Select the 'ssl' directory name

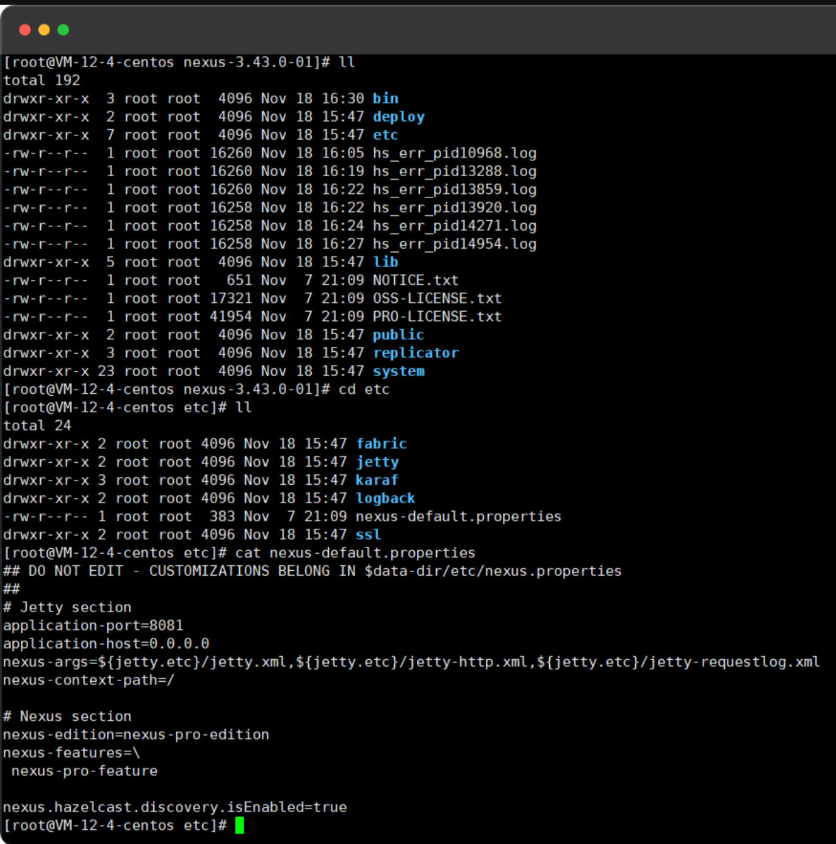pos(369,535)
